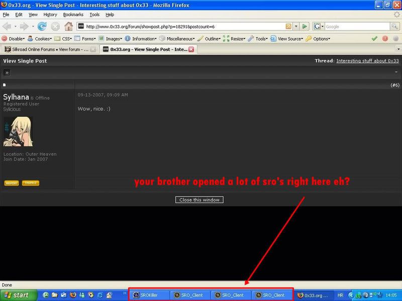The height and width of the screenshot is (301, 402).
Task: Switch to the Silkroad Online Forums tab
Action: click(50, 49)
